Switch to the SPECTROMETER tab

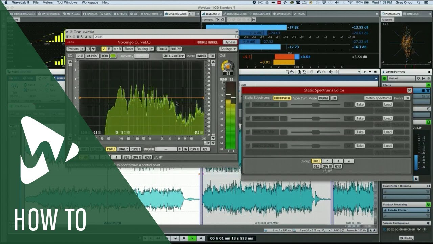pyautogui.click(x=152, y=14)
